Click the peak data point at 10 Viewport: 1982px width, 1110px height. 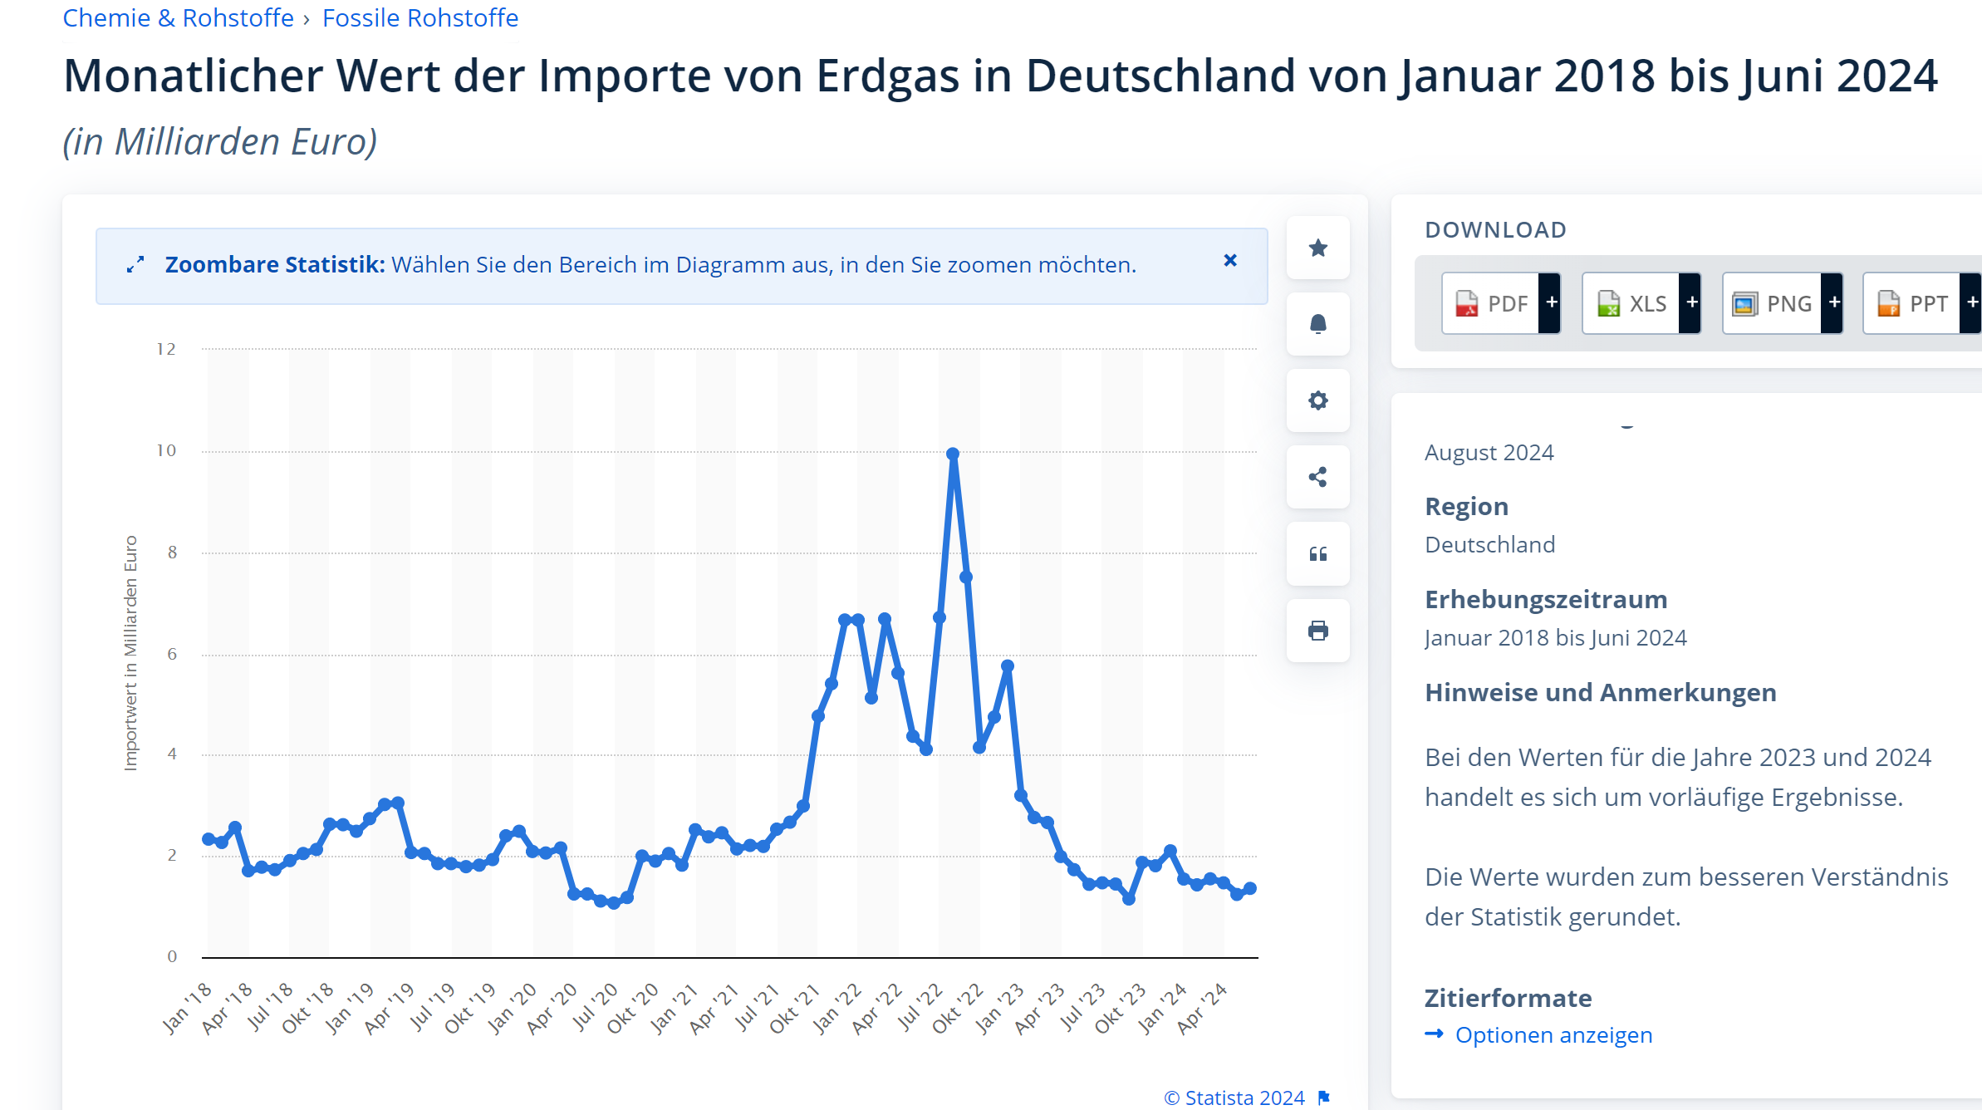tap(953, 454)
